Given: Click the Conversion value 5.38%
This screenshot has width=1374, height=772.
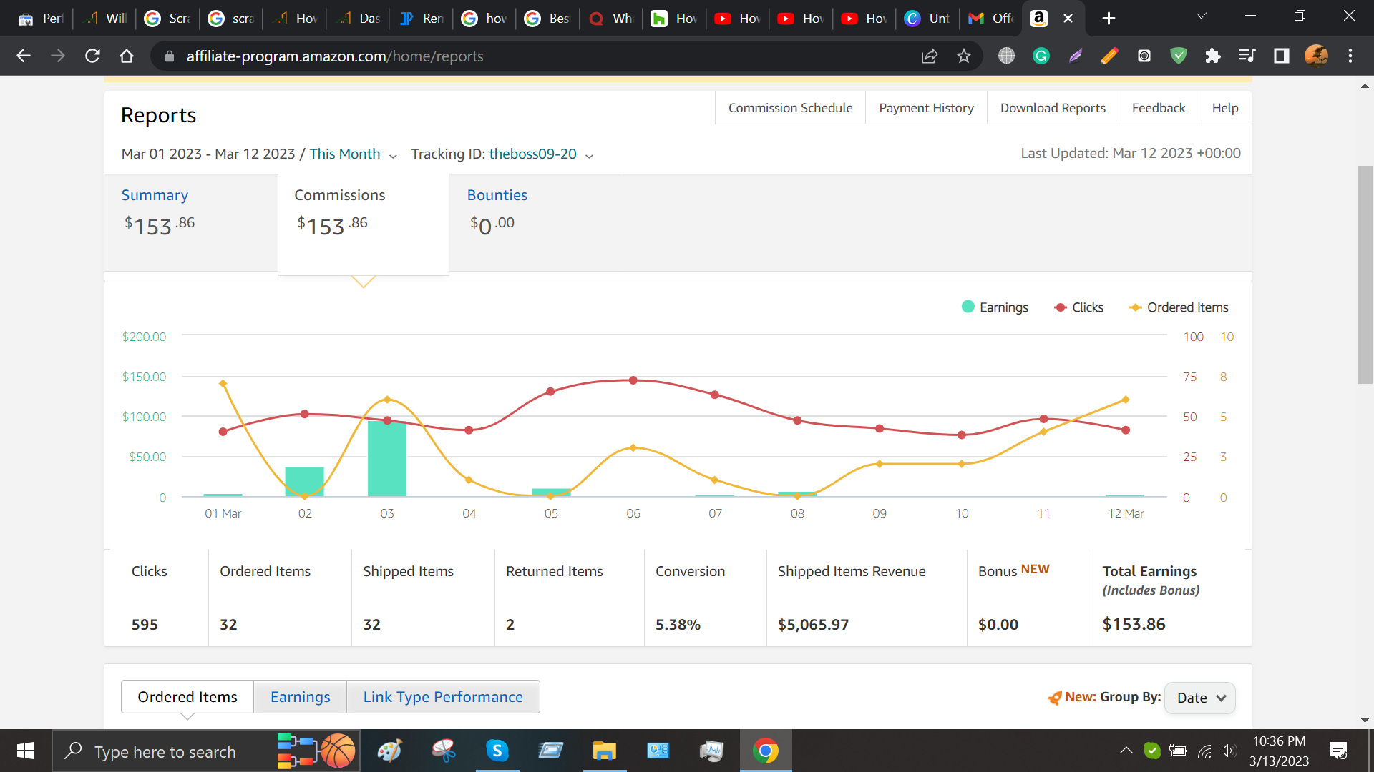Looking at the screenshot, I should [x=678, y=625].
